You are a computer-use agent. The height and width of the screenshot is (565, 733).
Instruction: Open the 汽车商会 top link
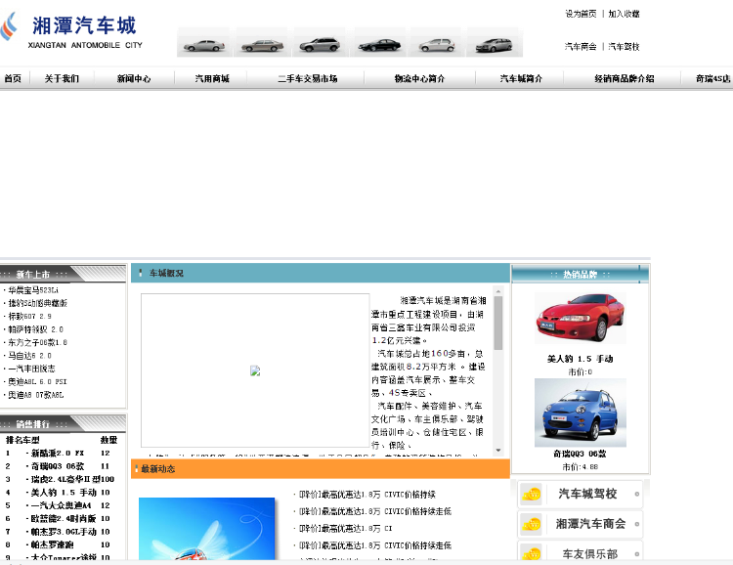pos(581,46)
